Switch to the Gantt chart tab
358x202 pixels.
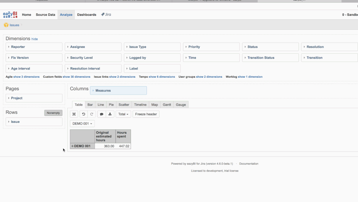click(167, 105)
